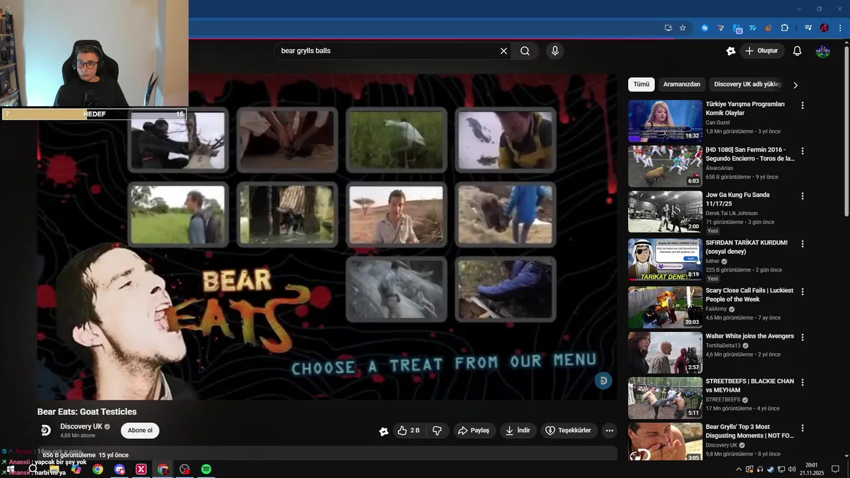Open Chrome media controls icon
The height and width of the screenshot is (478, 850).
pos(808,28)
